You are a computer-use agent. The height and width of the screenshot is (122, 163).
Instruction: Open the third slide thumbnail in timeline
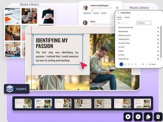click(63, 103)
